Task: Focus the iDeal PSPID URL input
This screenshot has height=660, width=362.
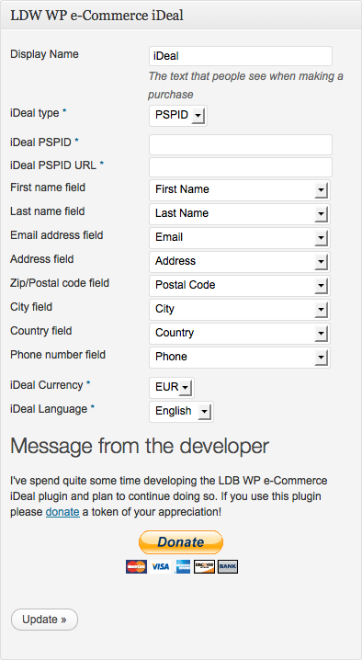Action: click(x=241, y=167)
